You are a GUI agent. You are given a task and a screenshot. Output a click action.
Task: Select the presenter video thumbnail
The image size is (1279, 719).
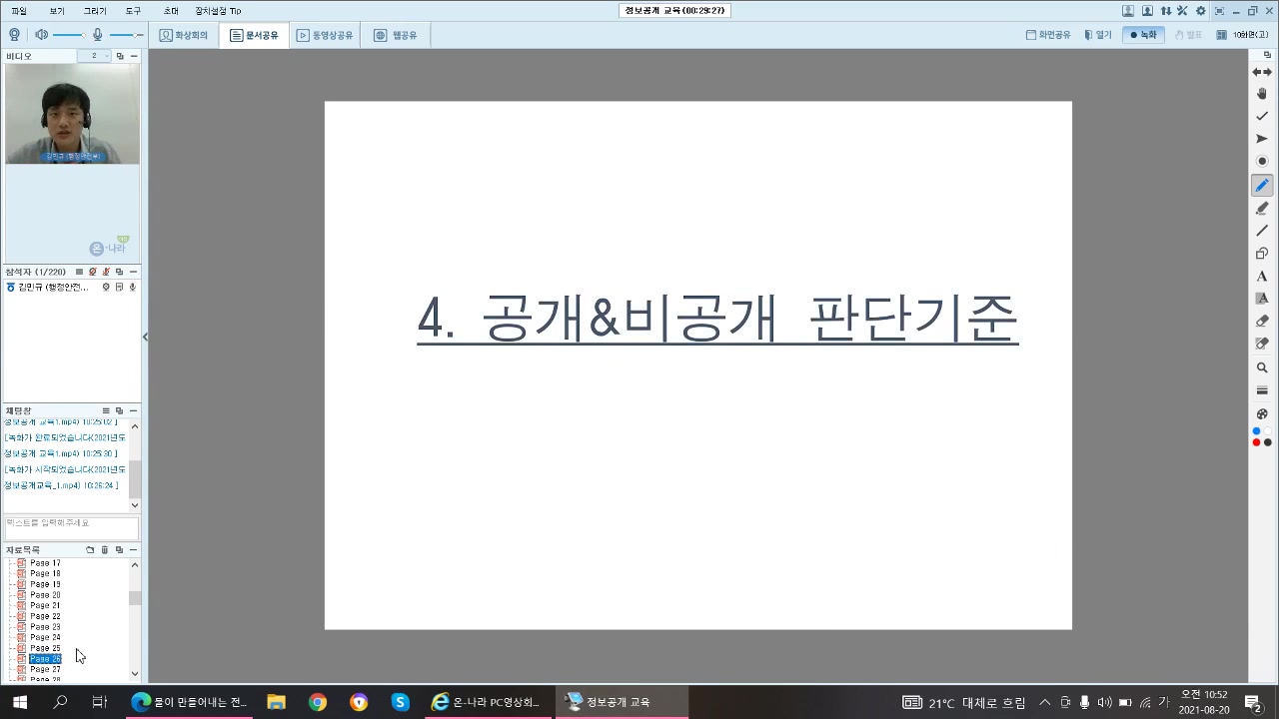(72, 114)
